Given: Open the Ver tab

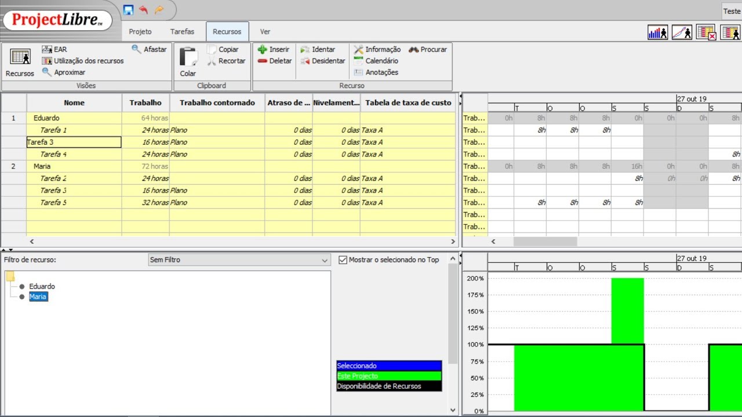Looking at the screenshot, I should (265, 32).
